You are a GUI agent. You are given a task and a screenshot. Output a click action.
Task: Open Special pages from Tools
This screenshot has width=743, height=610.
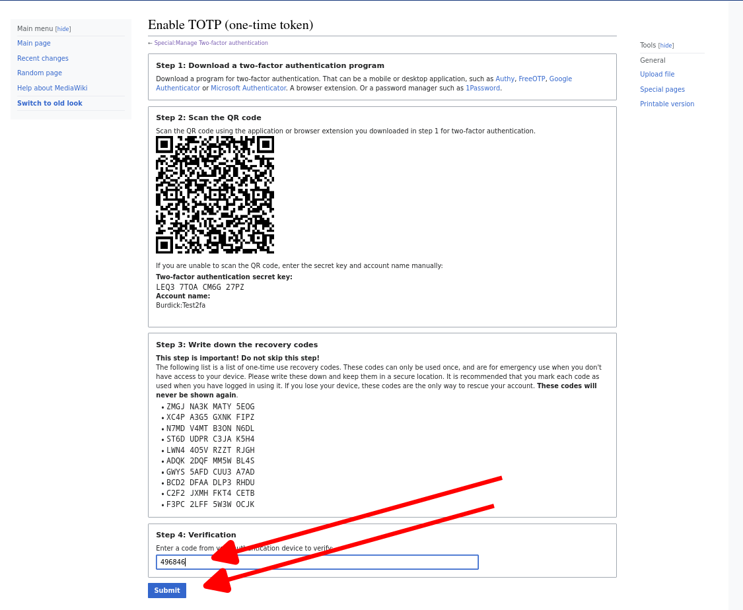(x=662, y=90)
